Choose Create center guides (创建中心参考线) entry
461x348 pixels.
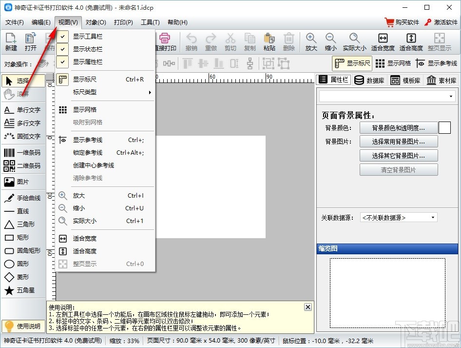point(105,165)
